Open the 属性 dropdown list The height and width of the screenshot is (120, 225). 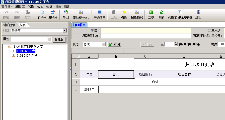[x=49, y=39]
